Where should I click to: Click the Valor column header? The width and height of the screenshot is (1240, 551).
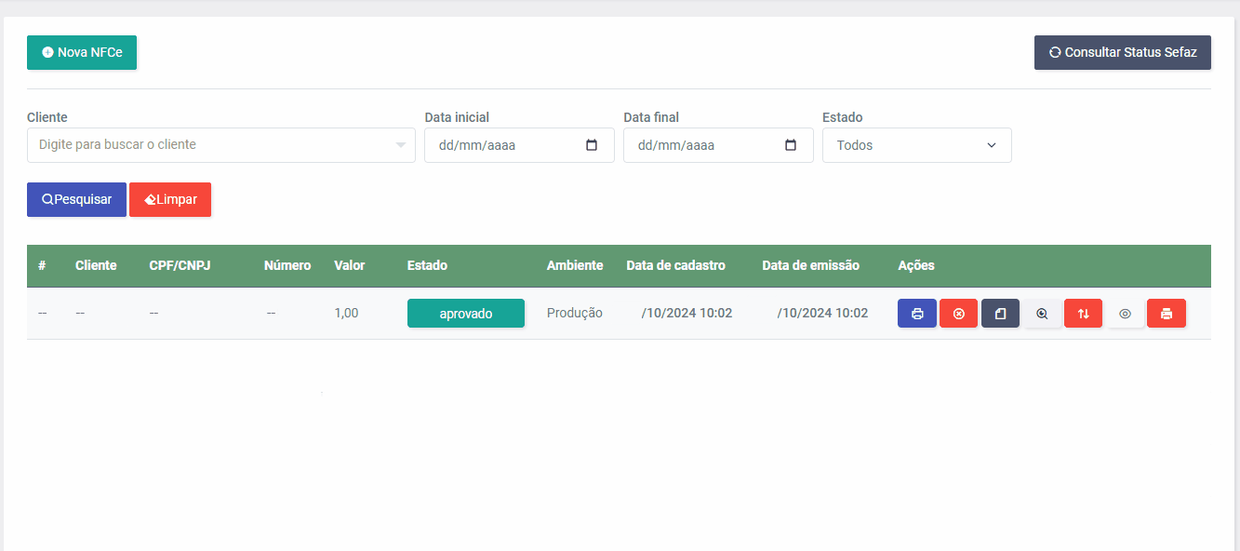pos(350,265)
